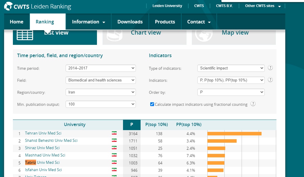Expand the Region/country dropdown set to Iran
Screen dimensions: 304x177
pyautogui.click(x=100, y=92)
